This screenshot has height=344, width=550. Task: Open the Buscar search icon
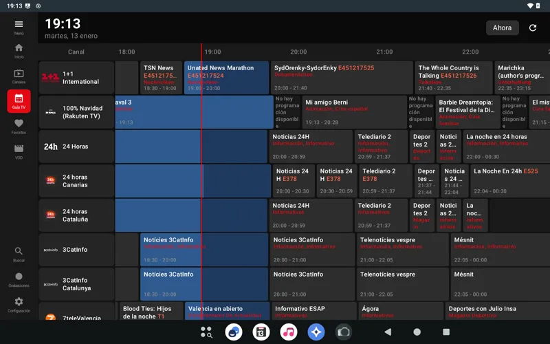[x=19, y=254]
